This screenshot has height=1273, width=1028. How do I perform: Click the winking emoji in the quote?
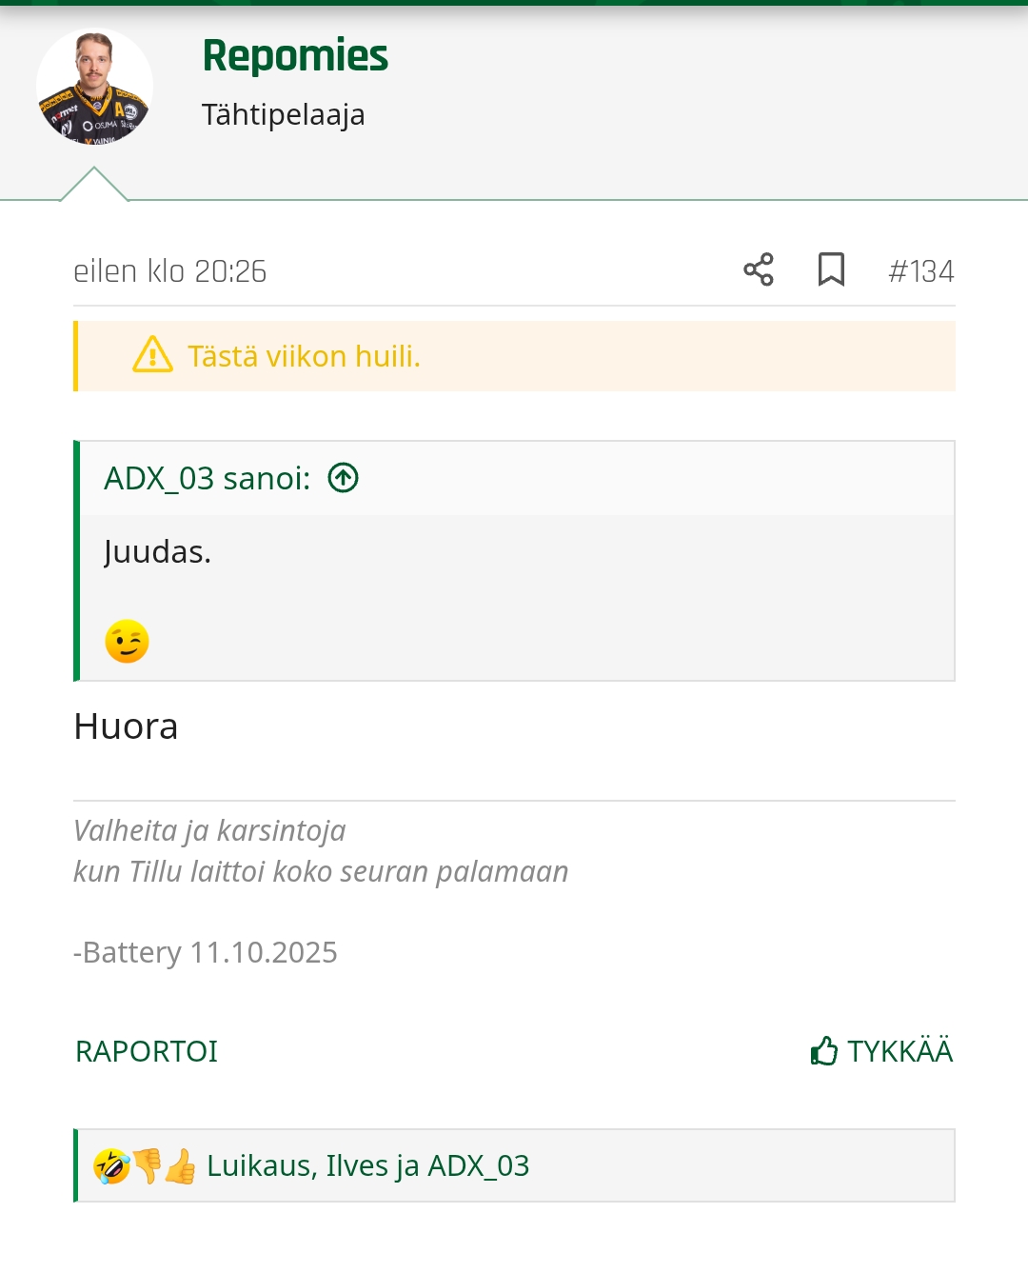[x=127, y=642]
